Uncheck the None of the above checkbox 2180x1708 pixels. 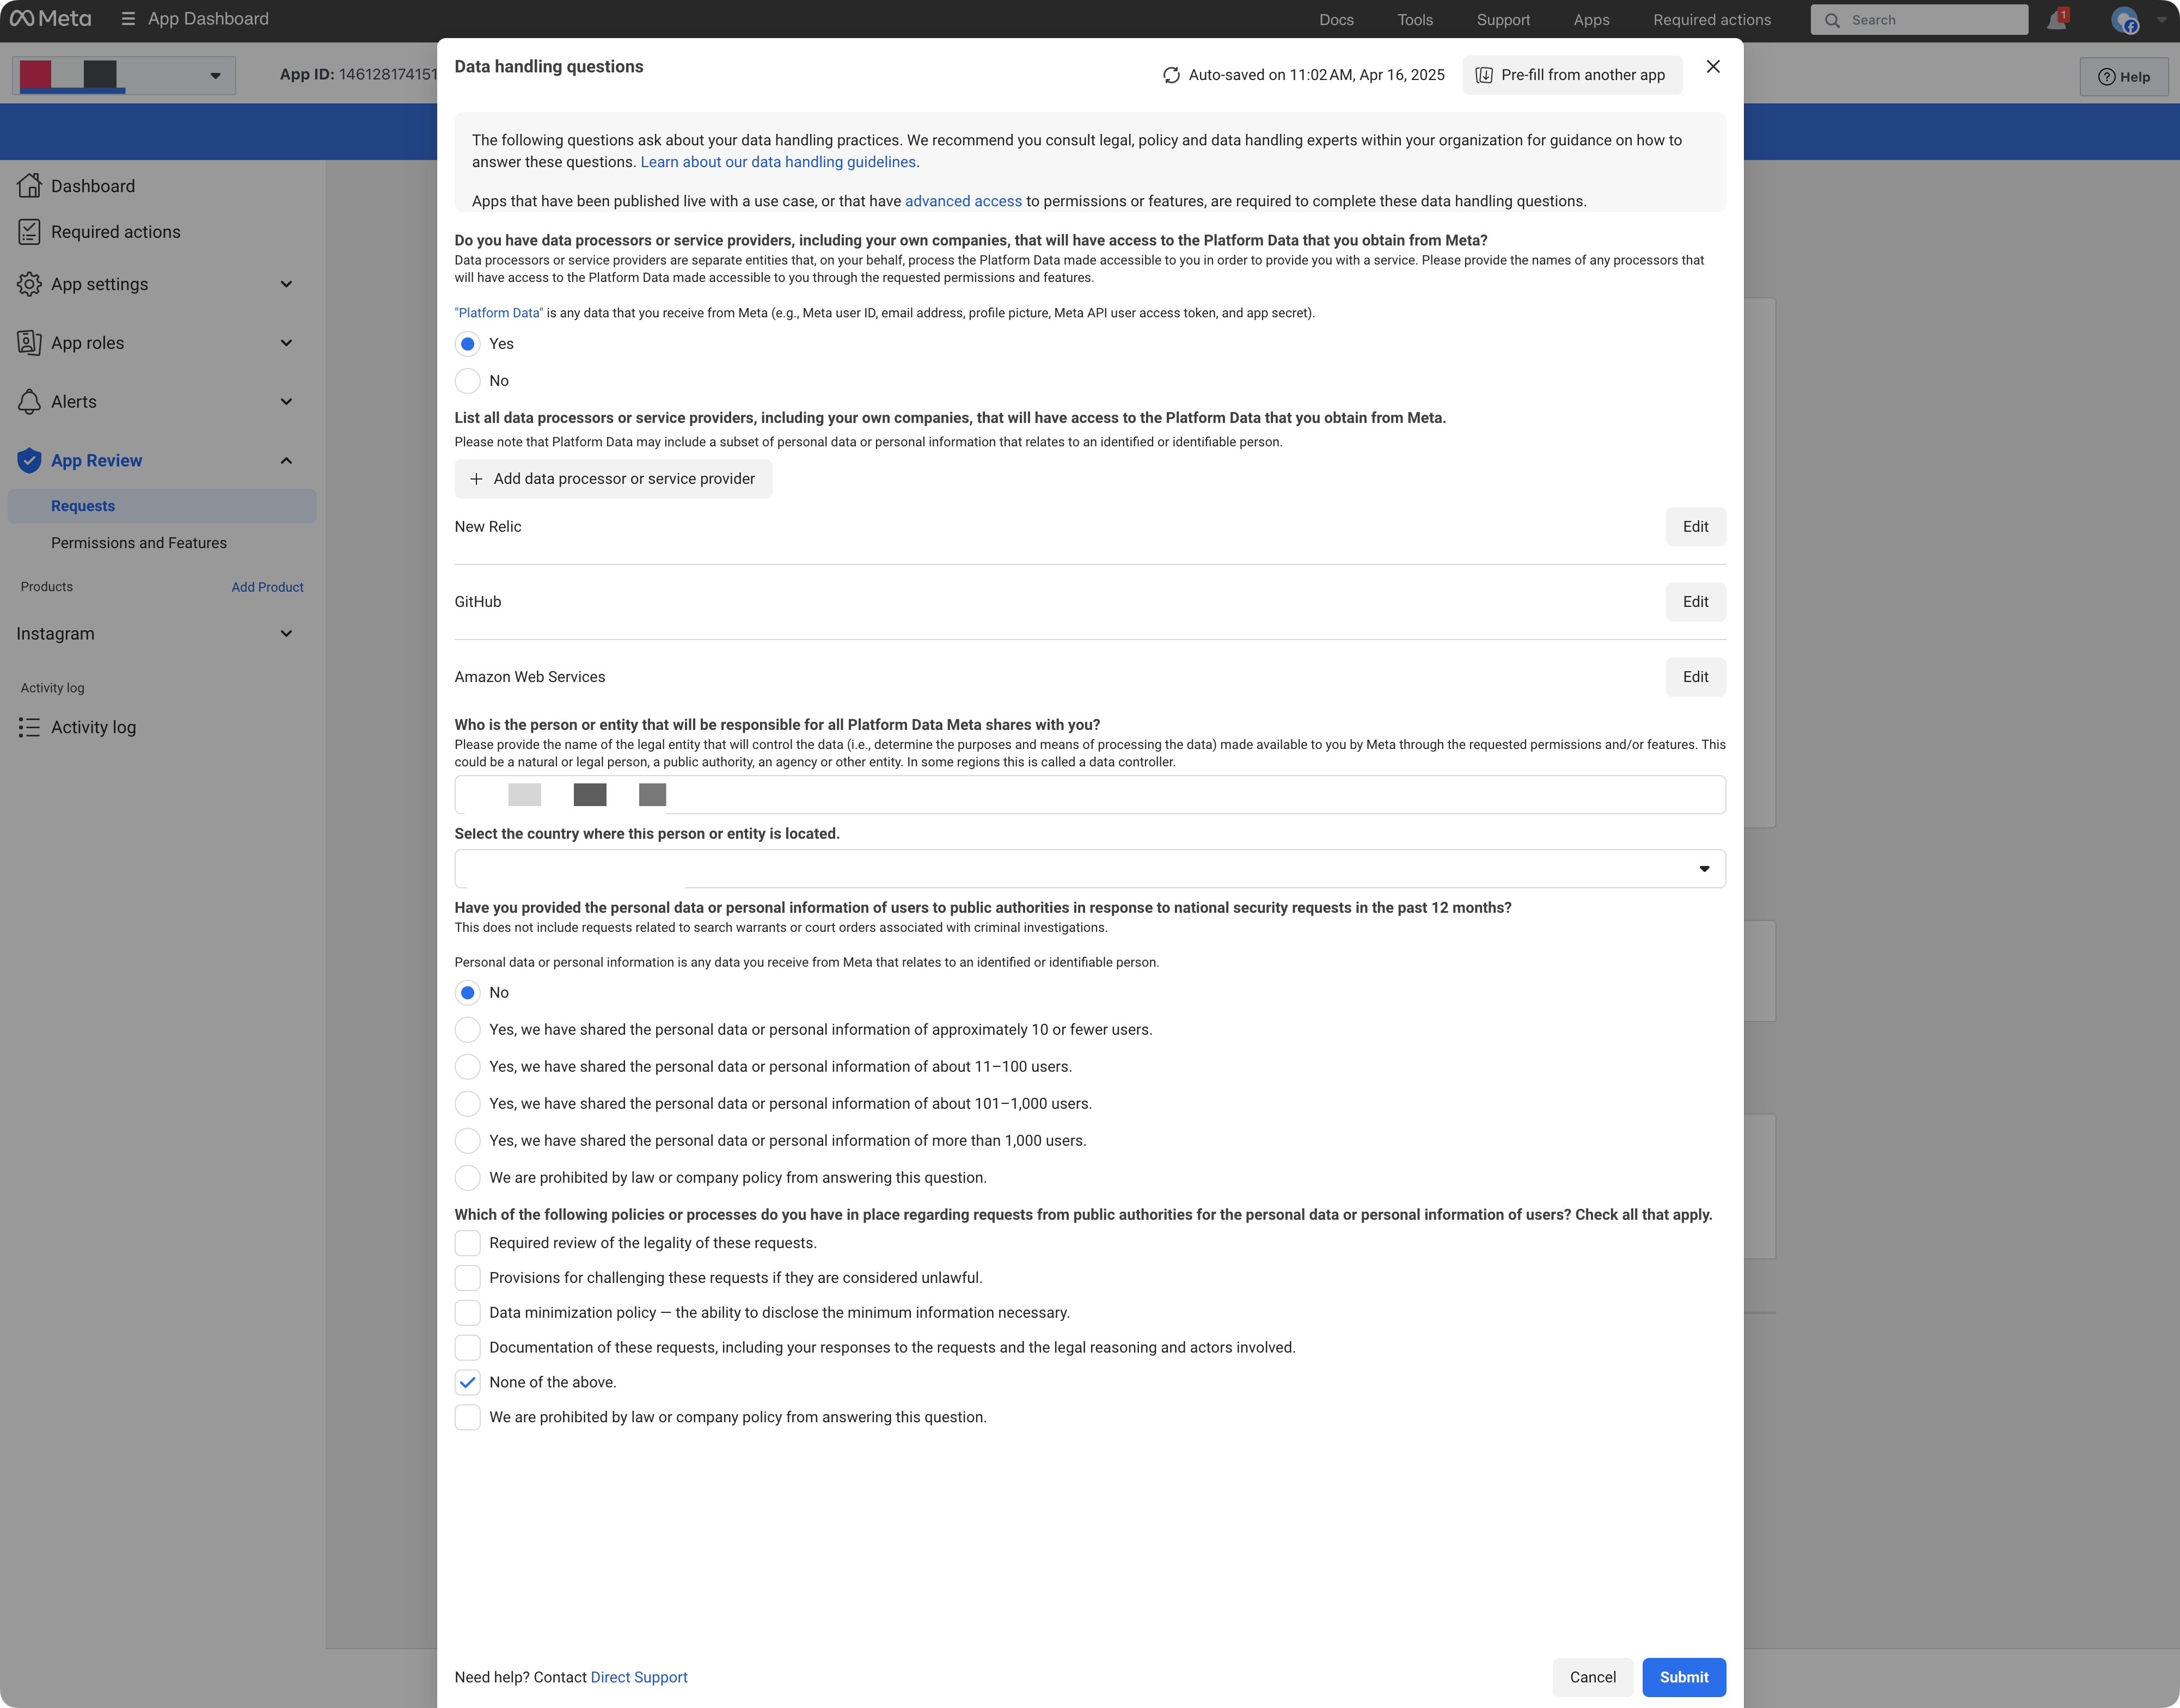point(467,1382)
